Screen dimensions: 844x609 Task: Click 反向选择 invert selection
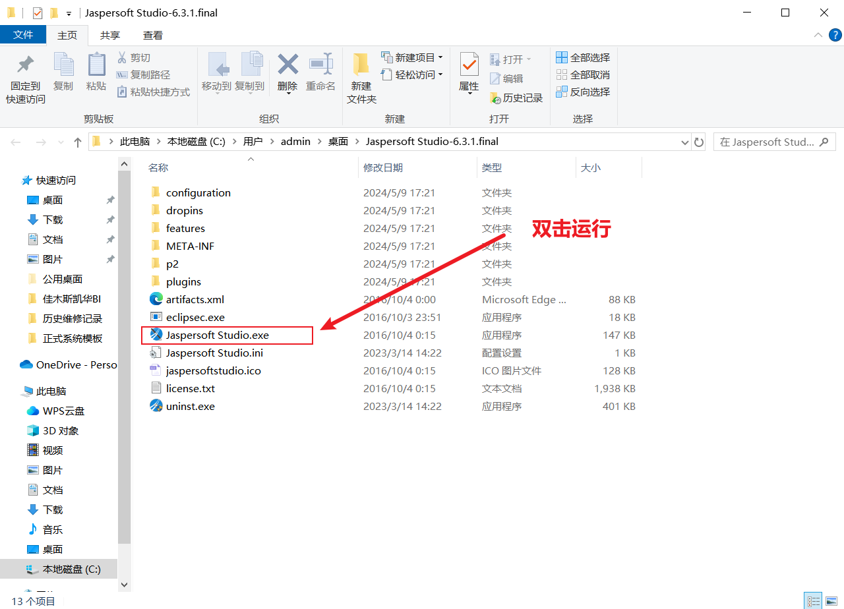pos(583,92)
